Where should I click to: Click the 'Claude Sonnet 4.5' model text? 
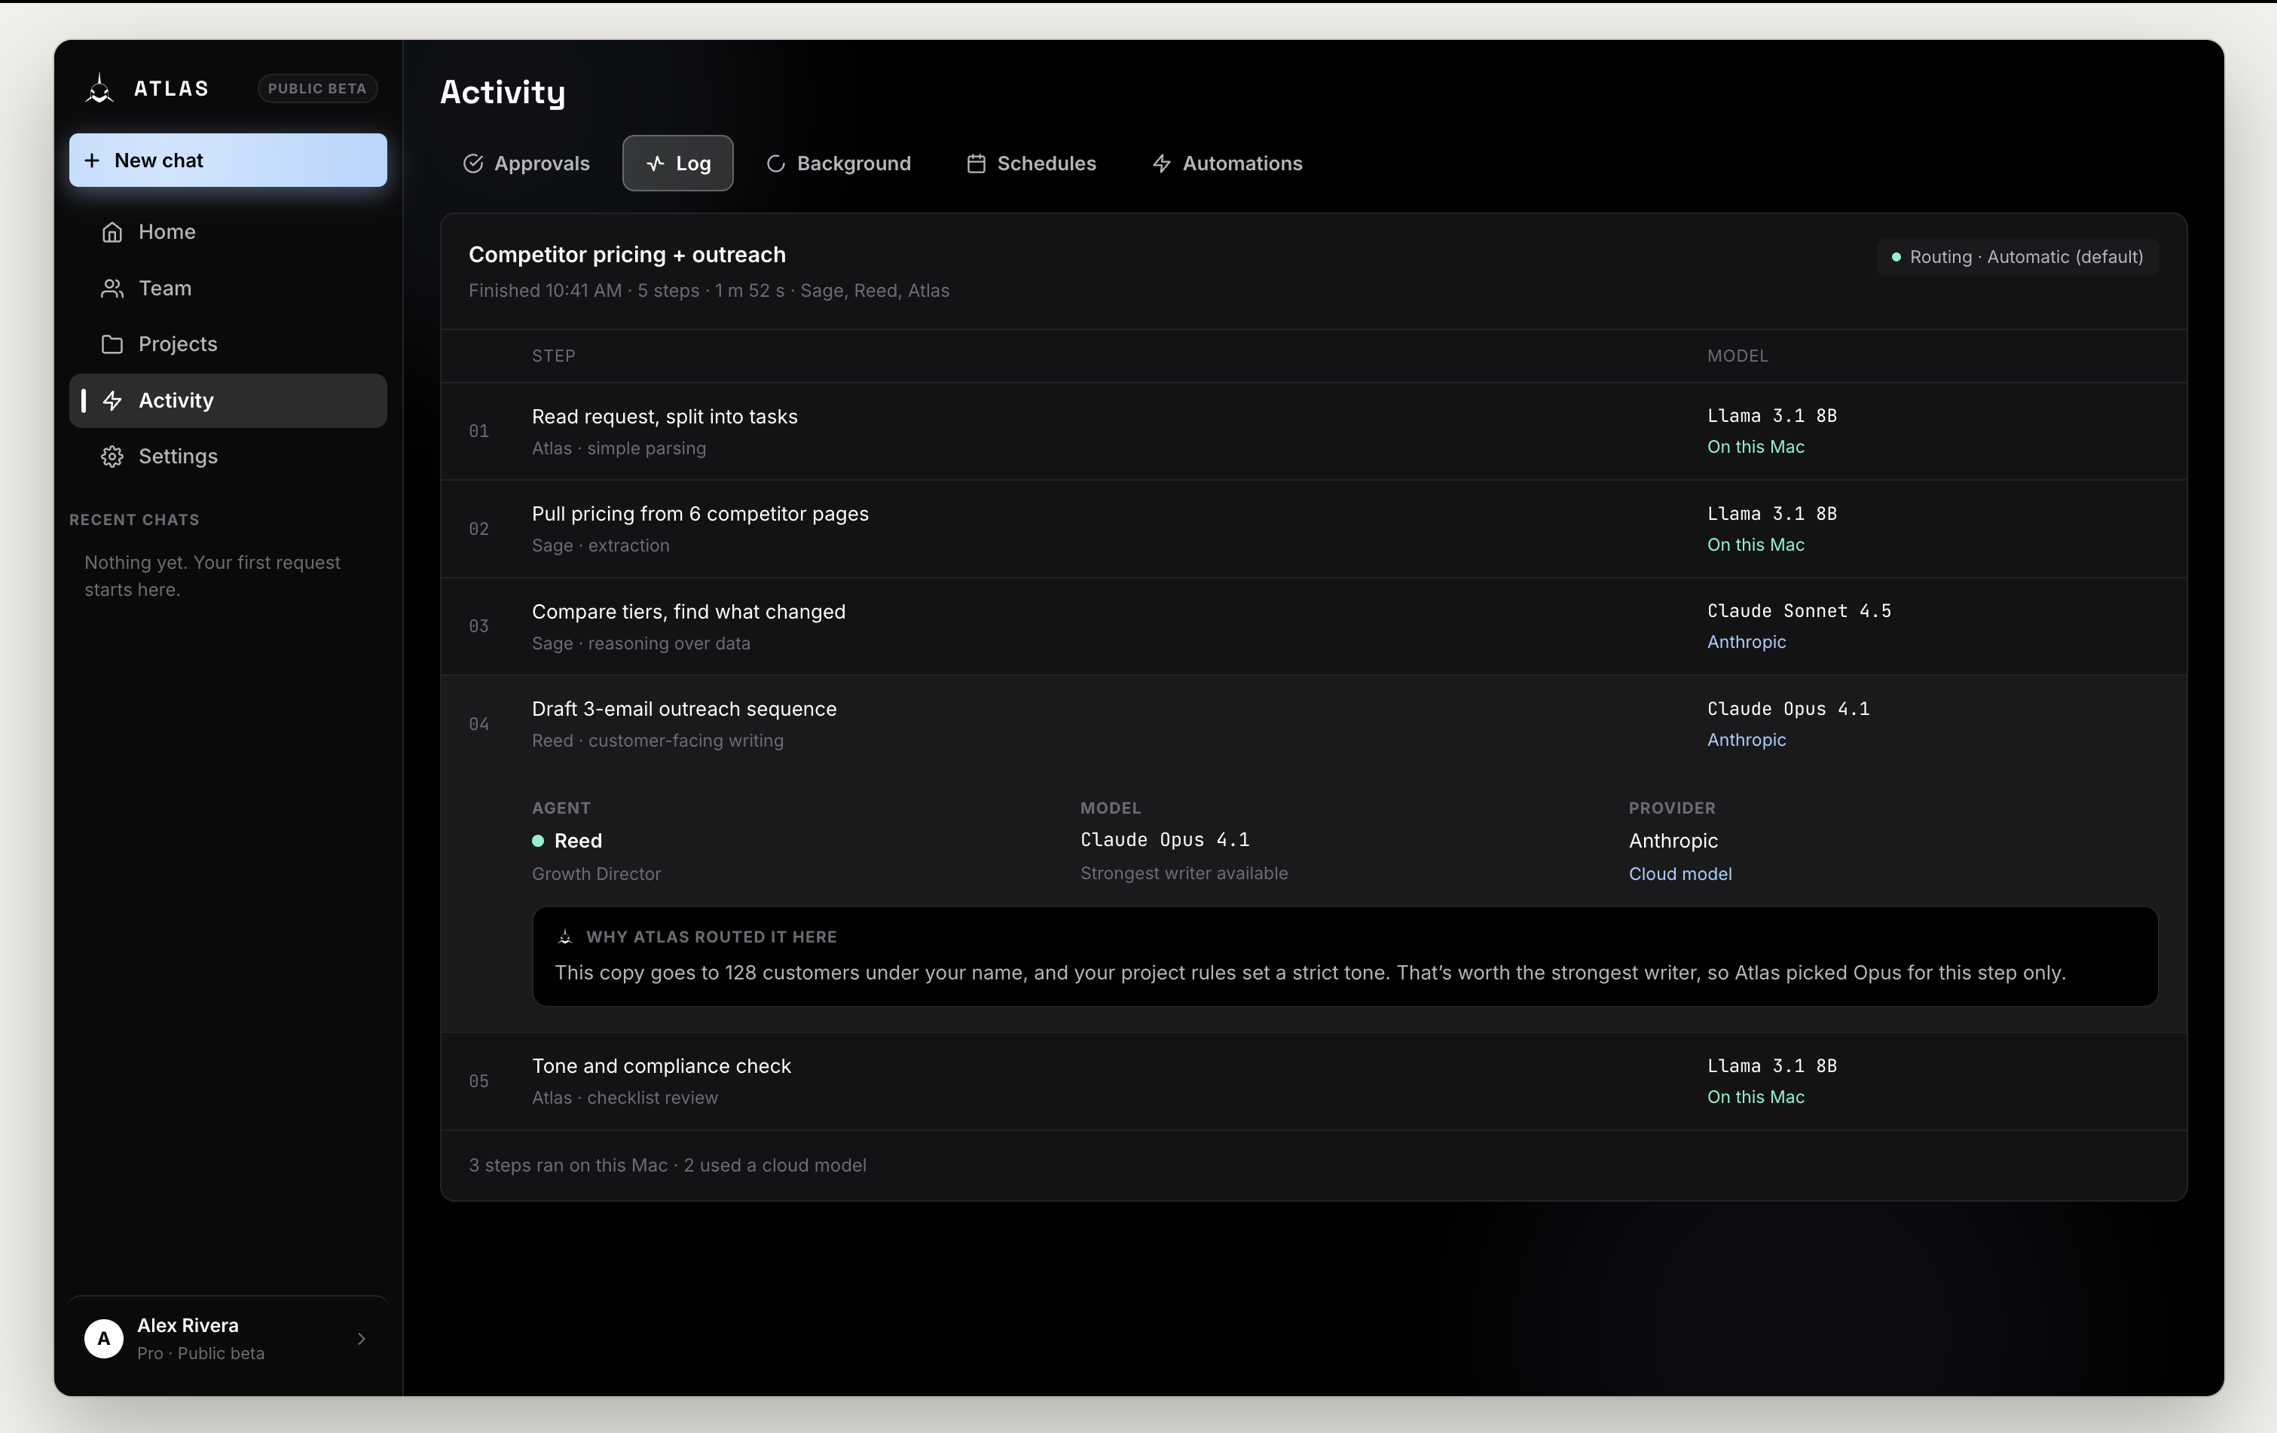click(1799, 610)
